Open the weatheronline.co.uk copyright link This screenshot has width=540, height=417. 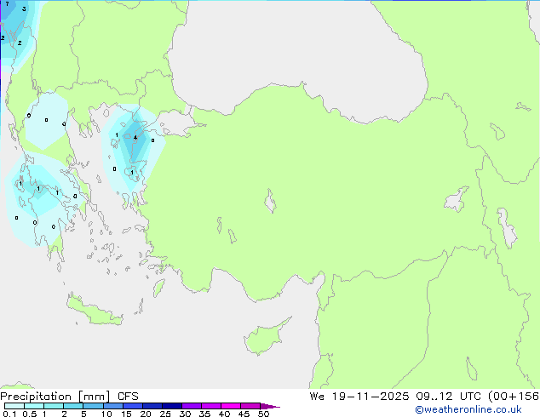tap(468, 409)
